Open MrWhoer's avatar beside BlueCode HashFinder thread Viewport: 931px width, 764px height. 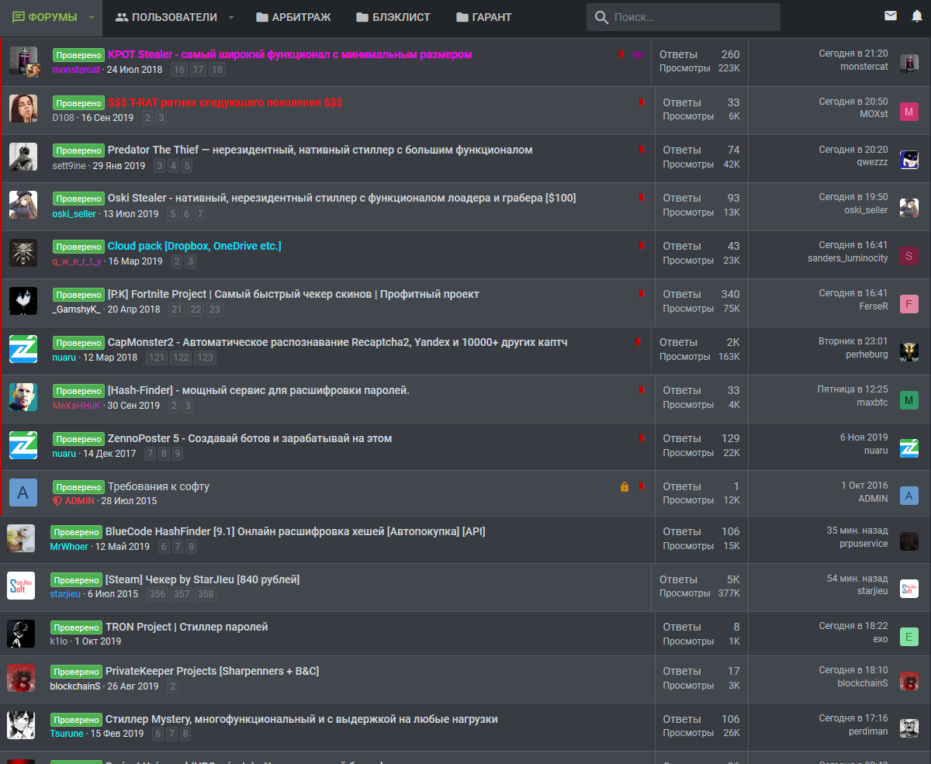click(x=21, y=538)
